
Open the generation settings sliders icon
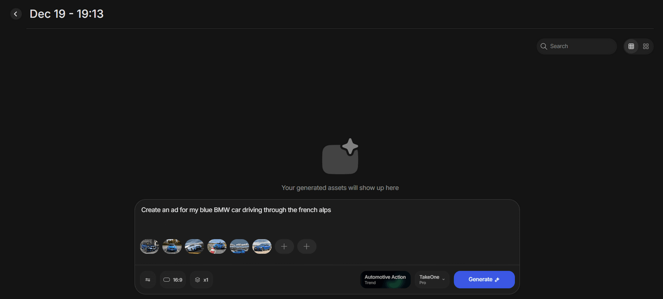pos(148,280)
